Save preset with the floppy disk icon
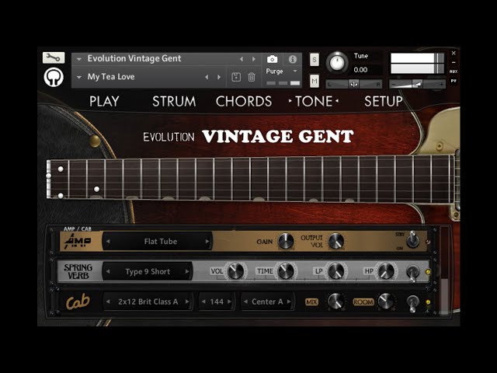This screenshot has height=373, width=497. click(236, 77)
